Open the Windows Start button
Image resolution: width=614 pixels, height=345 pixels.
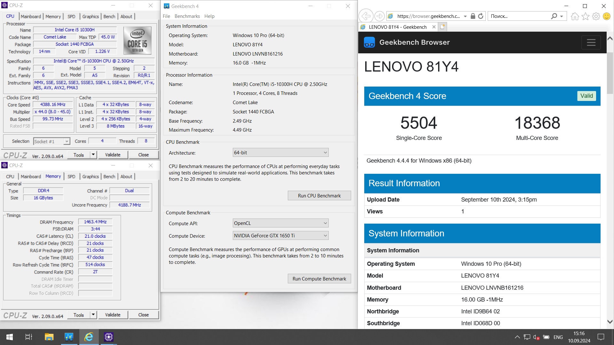[x=10, y=337]
